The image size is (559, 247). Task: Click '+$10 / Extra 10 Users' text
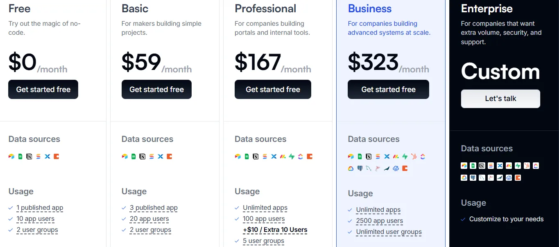275,230
